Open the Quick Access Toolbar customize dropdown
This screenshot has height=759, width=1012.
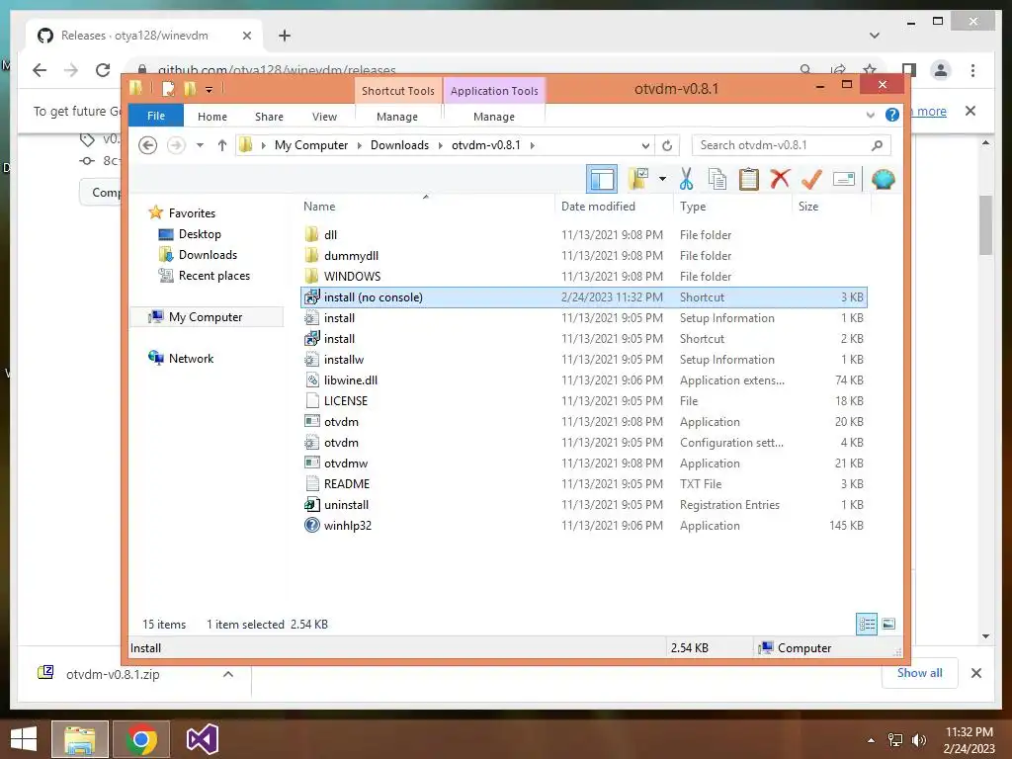[210, 89]
